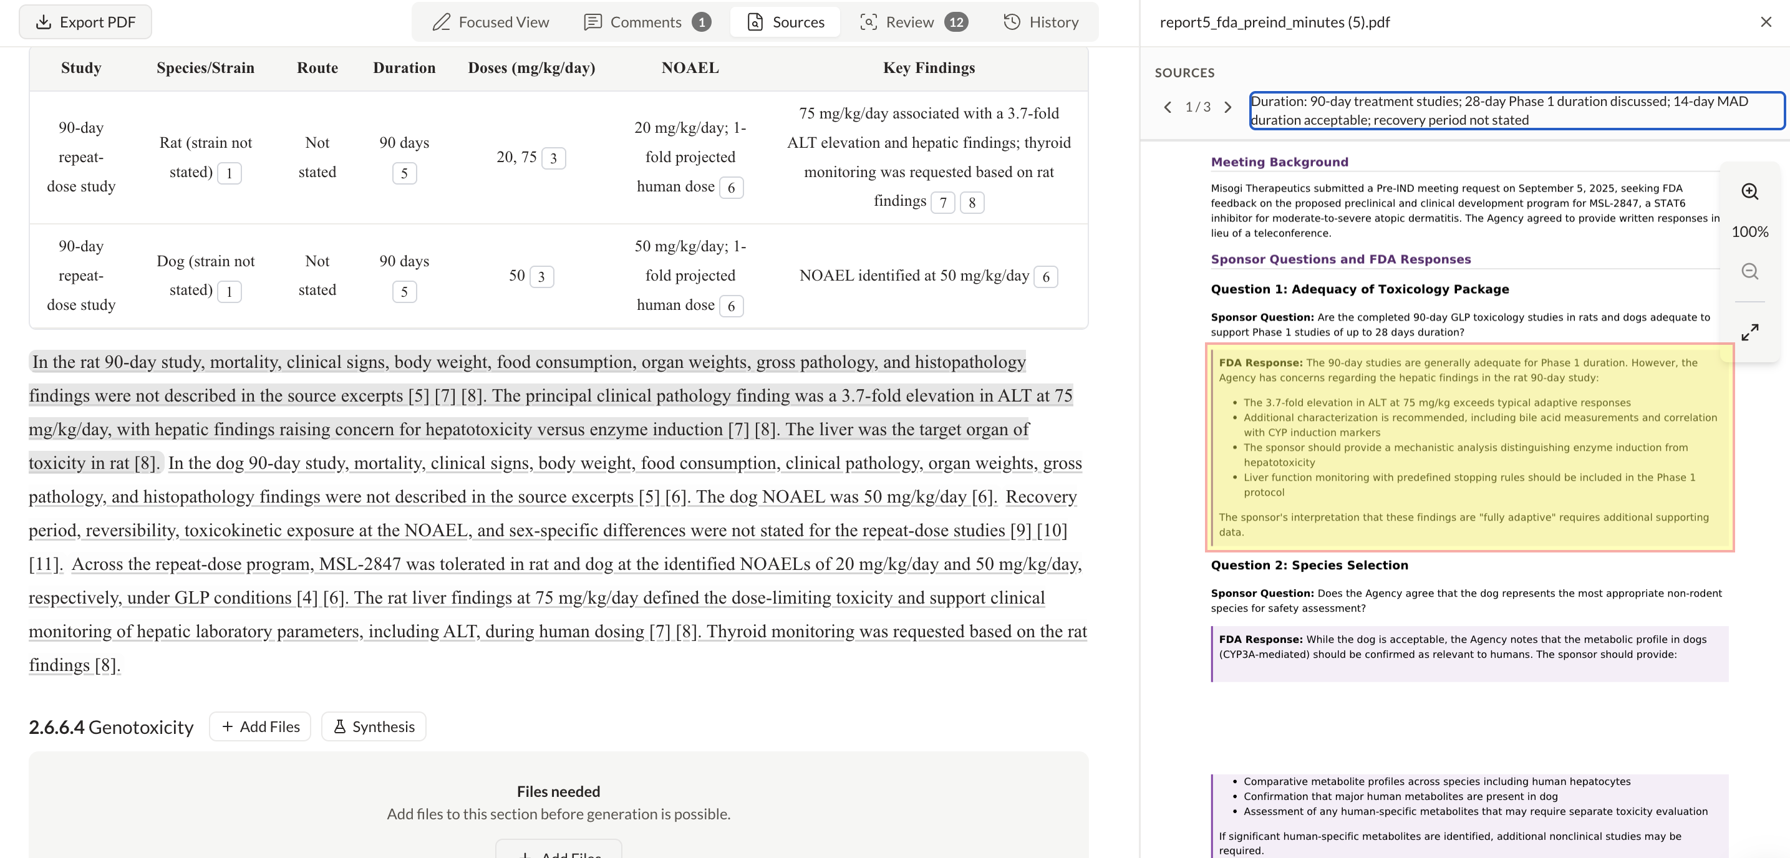Click the 1/3 source counter
This screenshot has width=1790, height=858.
1198,107
